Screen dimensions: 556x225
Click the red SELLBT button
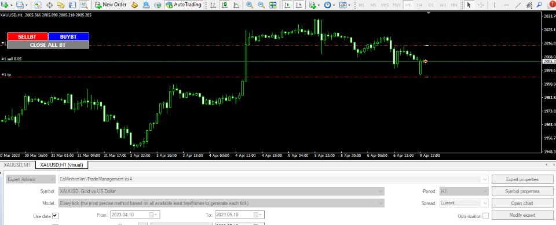click(27, 36)
